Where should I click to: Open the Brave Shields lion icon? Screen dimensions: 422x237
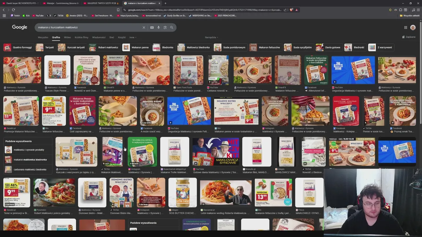coord(291,10)
